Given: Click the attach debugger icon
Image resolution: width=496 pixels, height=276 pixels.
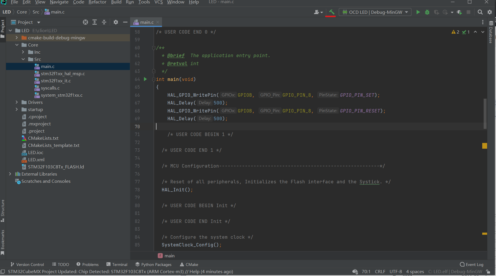Looking at the screenshot, I should (459, 12).
